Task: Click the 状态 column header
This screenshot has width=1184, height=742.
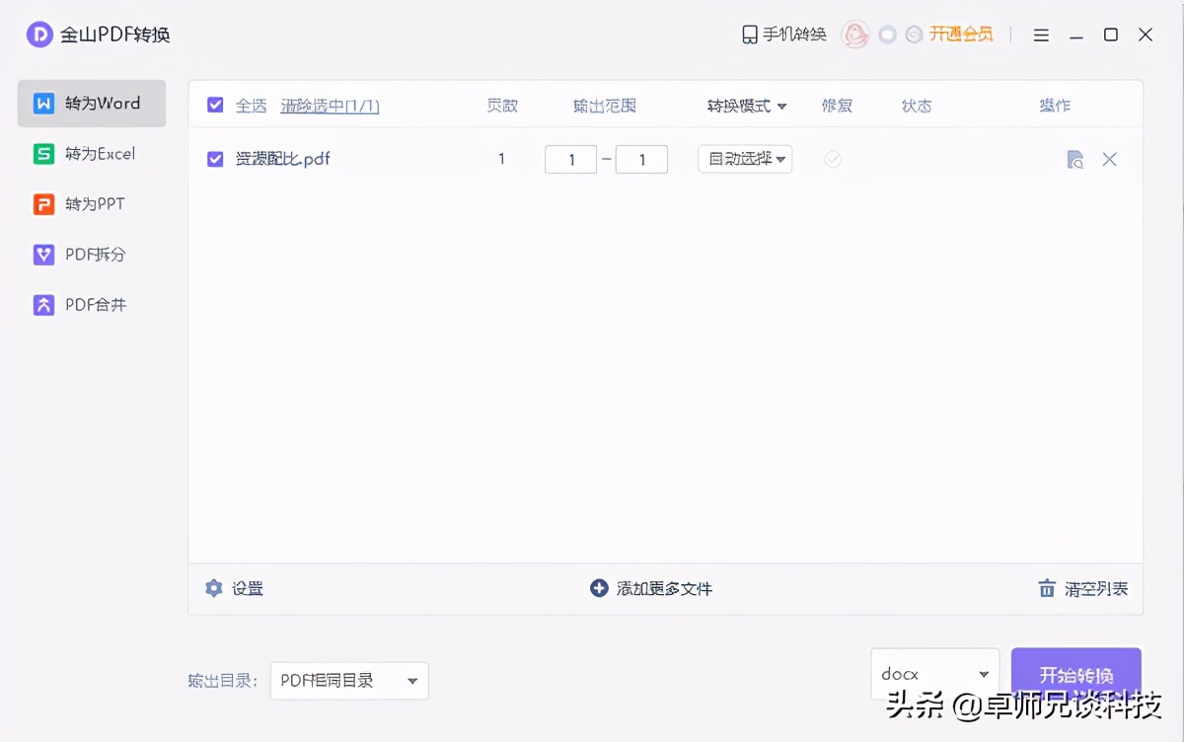Action: pyautogui.click(x=917, y=106)
